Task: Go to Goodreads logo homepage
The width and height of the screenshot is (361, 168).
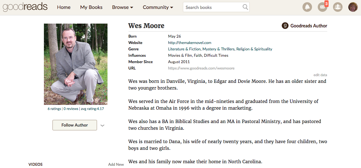Action: click(x=25, y=7)
